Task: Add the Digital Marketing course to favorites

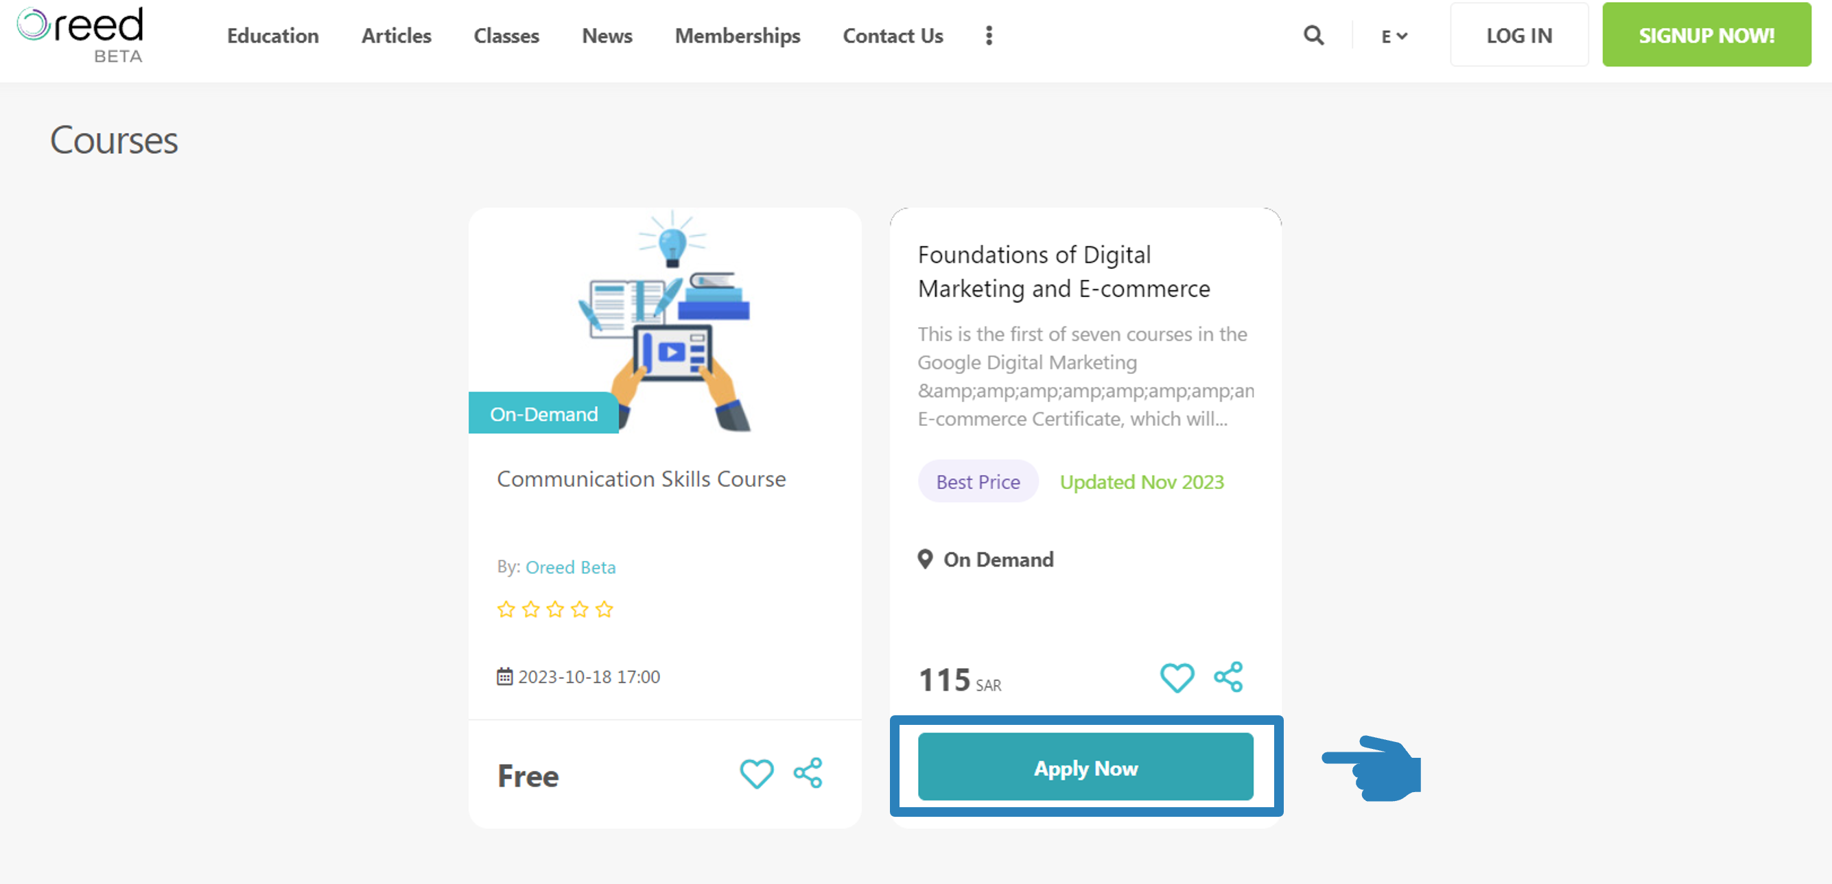Action: point(1177,677)
